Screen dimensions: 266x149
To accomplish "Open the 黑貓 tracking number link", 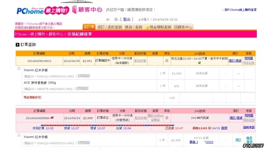I will (x=201, y=142).
